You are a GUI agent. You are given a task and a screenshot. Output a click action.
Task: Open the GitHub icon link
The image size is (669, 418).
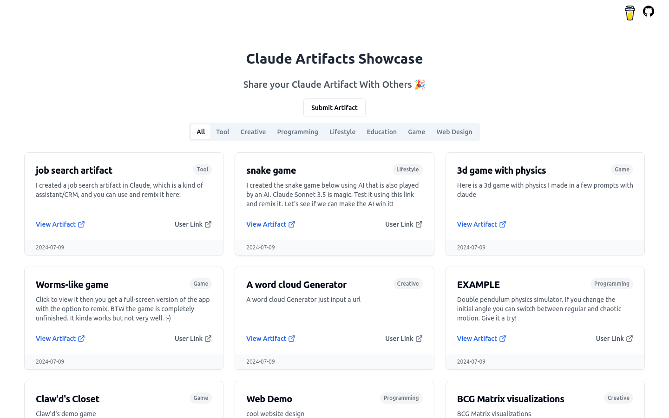[x=649, y=11]
